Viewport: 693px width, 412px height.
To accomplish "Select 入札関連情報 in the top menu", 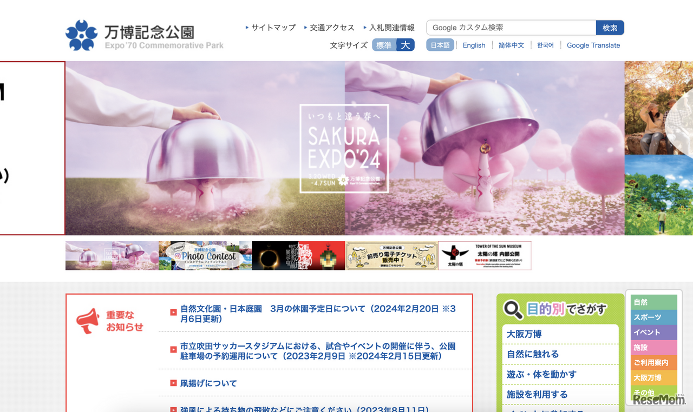I will click(x=392, y=27).
